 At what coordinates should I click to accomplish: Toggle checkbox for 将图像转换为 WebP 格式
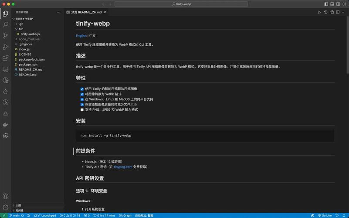pos(82,94)
